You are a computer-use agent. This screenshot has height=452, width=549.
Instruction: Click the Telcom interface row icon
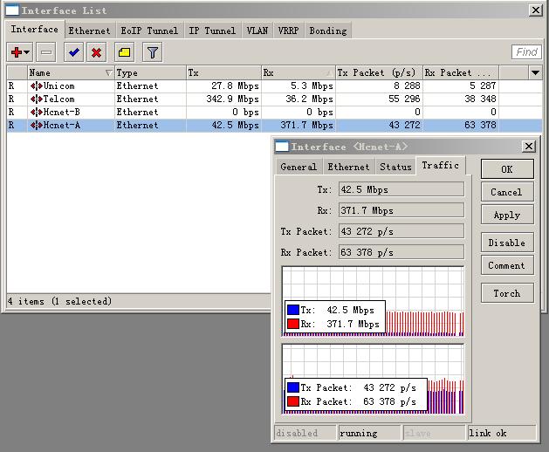point(37,99)
